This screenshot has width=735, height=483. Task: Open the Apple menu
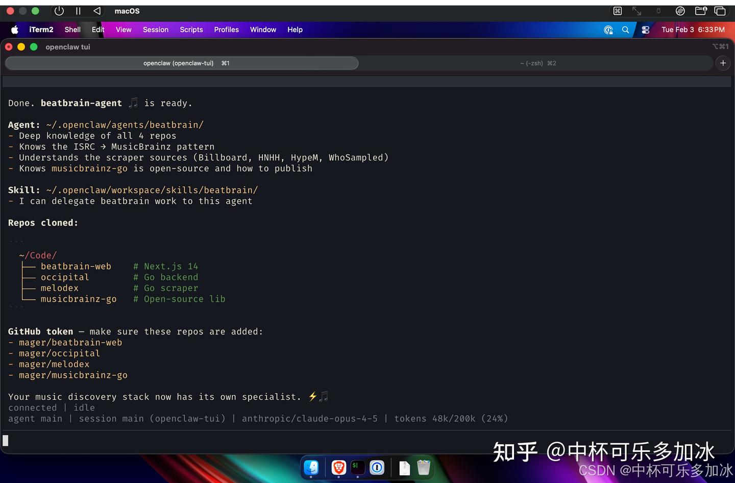point(15,30)
